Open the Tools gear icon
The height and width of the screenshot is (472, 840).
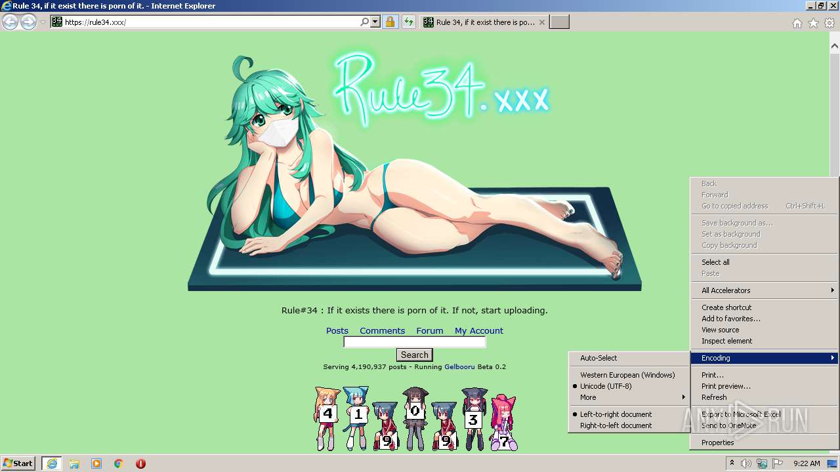tap(829, 23)
